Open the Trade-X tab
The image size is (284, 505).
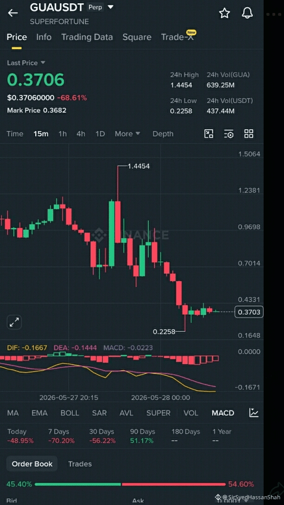pos(177,37)
